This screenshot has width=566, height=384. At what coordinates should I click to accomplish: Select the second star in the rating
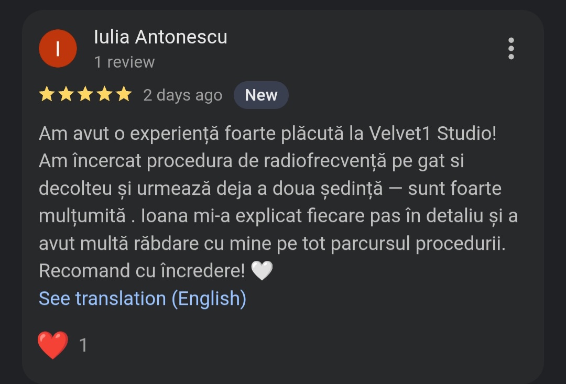pos(66,94)
